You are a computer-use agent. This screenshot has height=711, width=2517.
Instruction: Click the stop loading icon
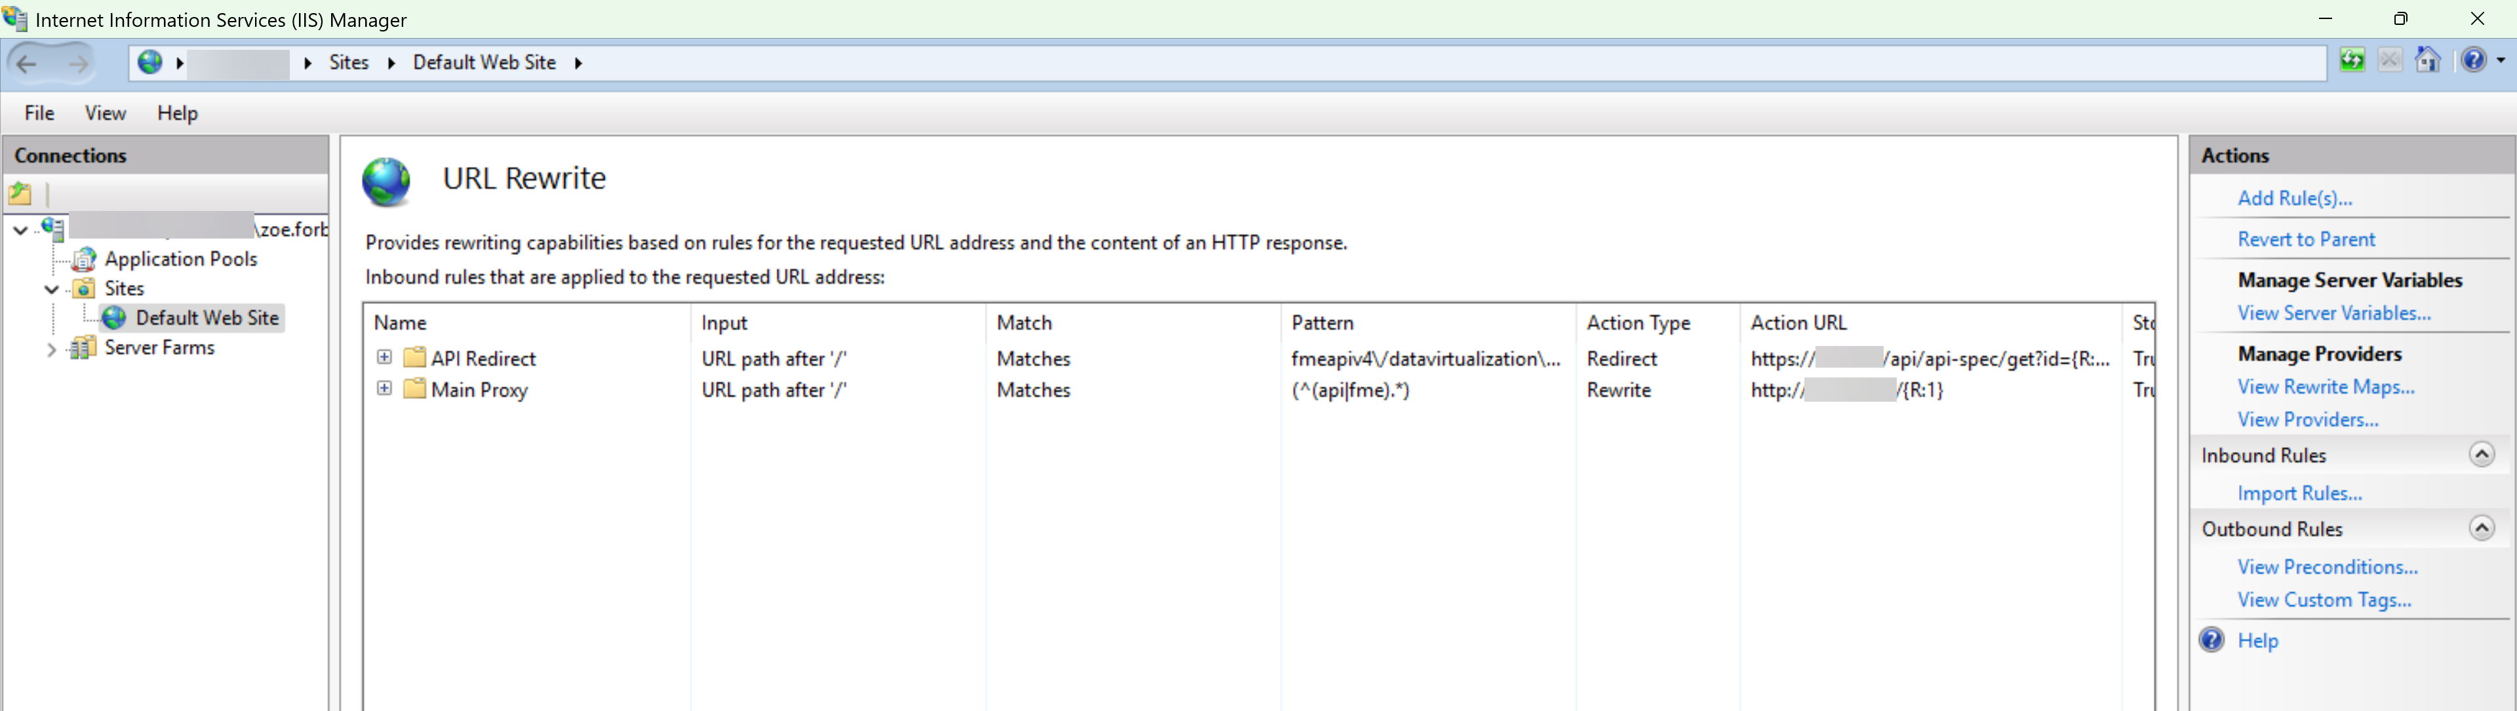click(x=2390, y=60)
